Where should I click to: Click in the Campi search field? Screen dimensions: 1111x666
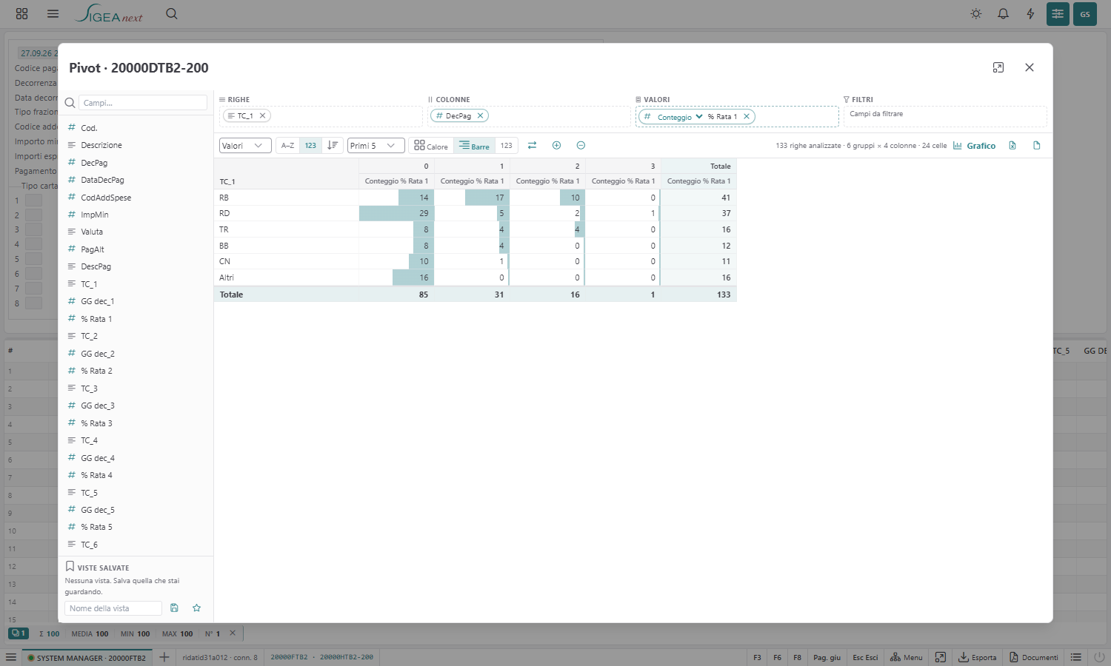143,103
